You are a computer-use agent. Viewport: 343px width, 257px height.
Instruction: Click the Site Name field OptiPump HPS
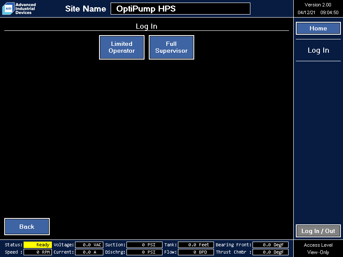click(x=181, y=9)
